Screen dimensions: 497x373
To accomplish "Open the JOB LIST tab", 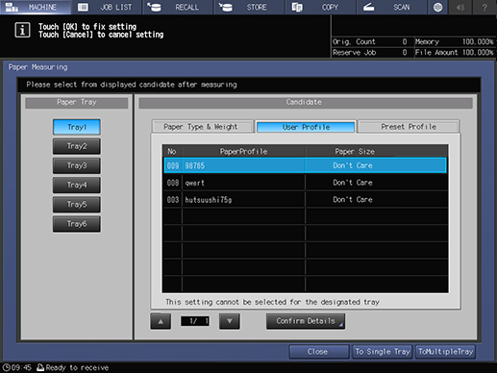I will tap(107, 7).
